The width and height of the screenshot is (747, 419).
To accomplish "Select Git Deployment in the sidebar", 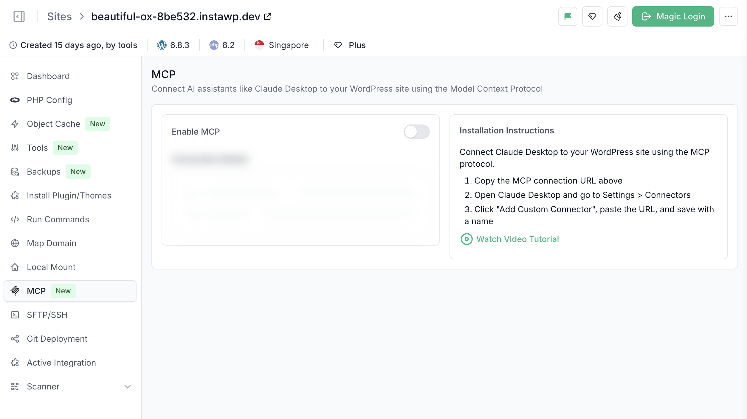I will point(57,339).
